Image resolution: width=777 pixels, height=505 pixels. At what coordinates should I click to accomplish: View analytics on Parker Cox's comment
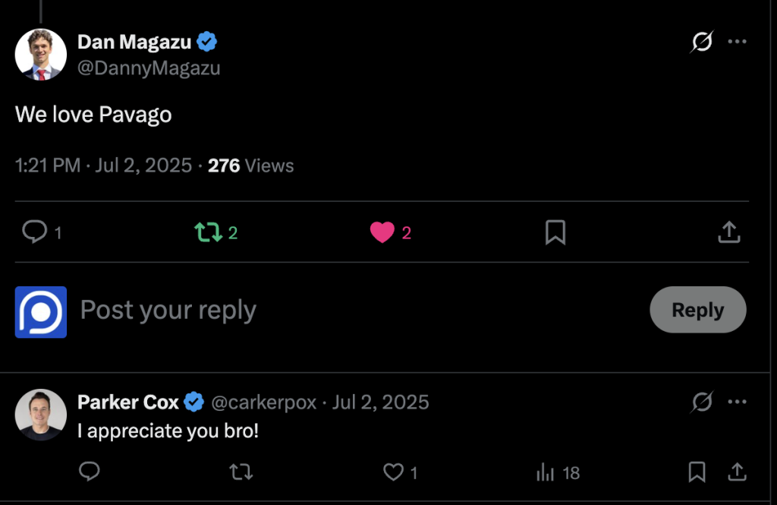tap(546, 472)
